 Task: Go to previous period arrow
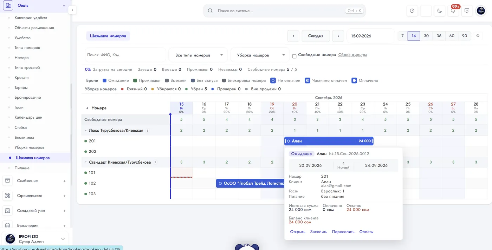coord(293,36)
